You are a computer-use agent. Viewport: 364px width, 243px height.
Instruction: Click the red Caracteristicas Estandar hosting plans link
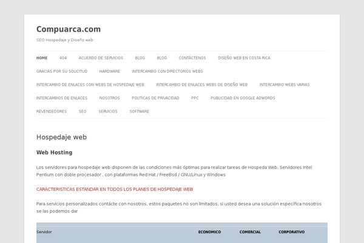coord(115,189)
